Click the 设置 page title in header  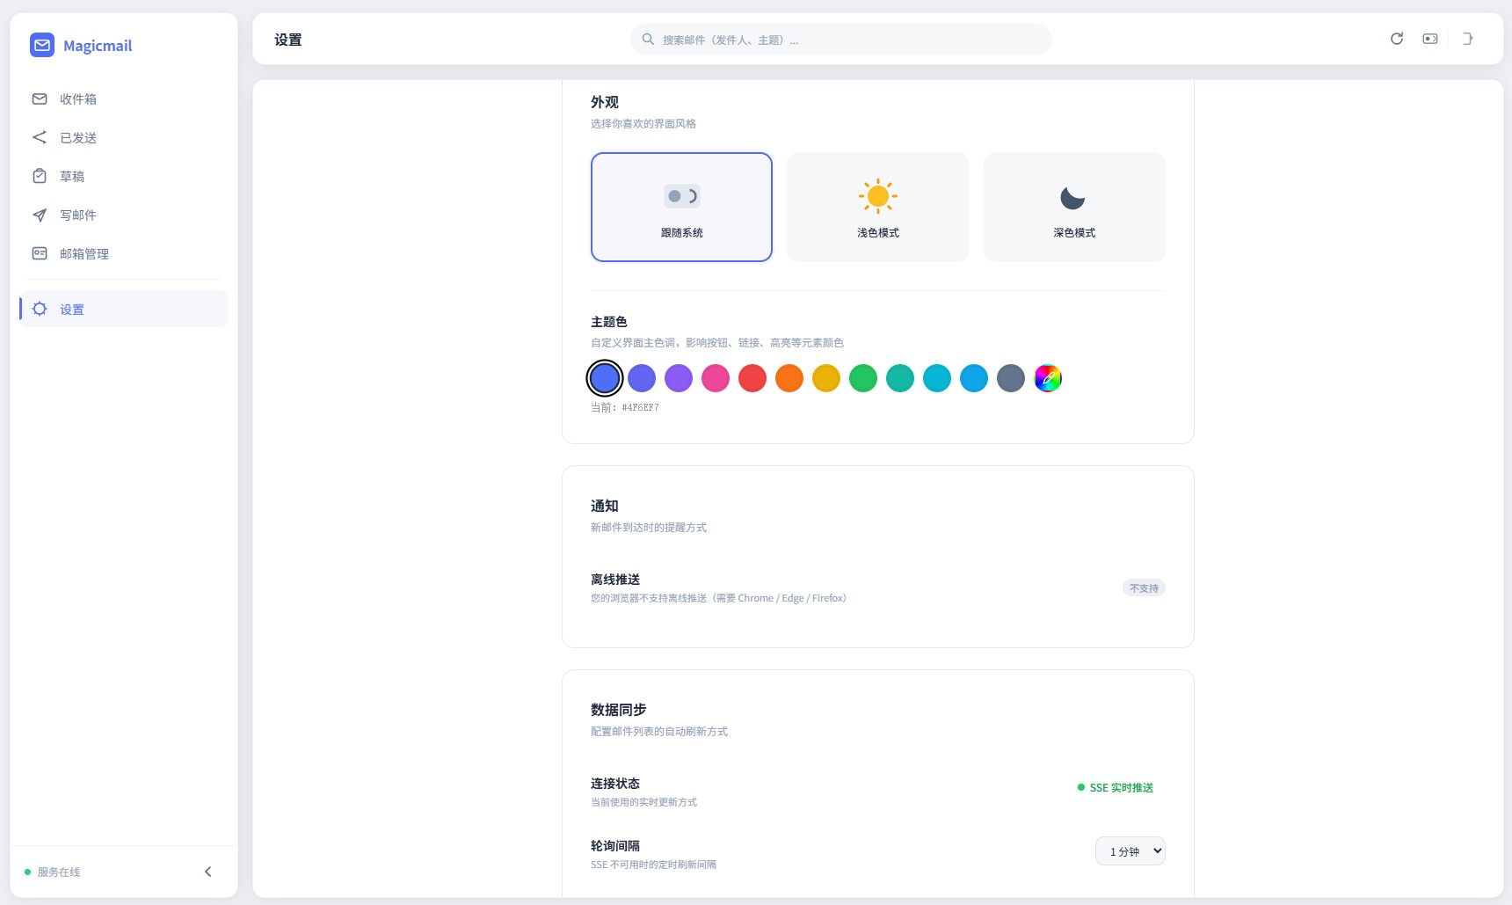click(288, 40)
